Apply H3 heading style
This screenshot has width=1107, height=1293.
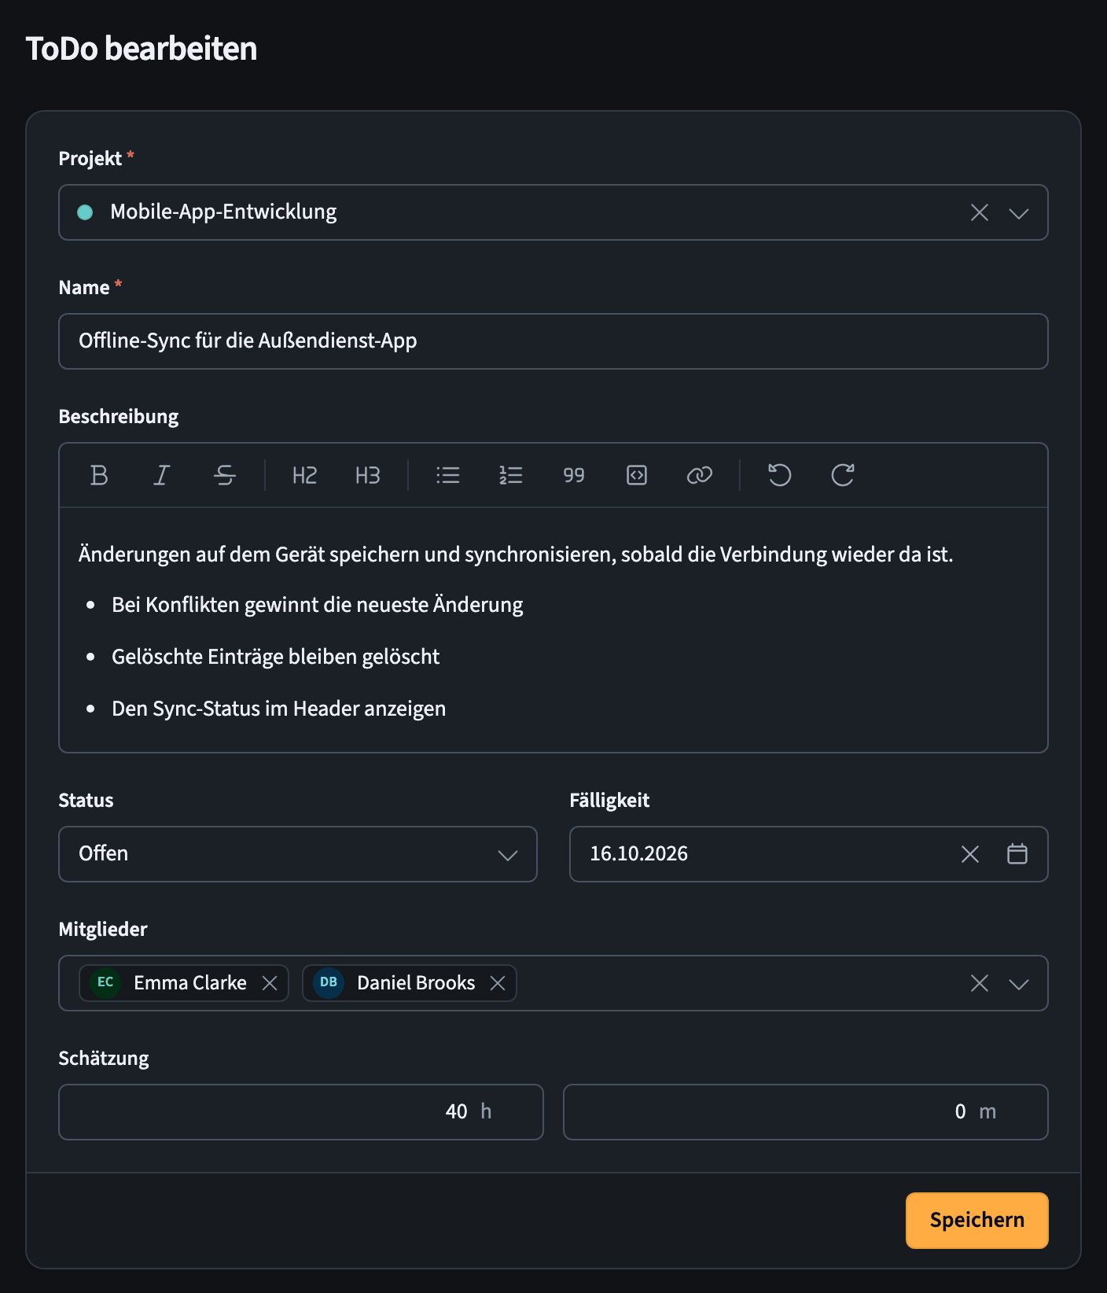coord(367,475)
